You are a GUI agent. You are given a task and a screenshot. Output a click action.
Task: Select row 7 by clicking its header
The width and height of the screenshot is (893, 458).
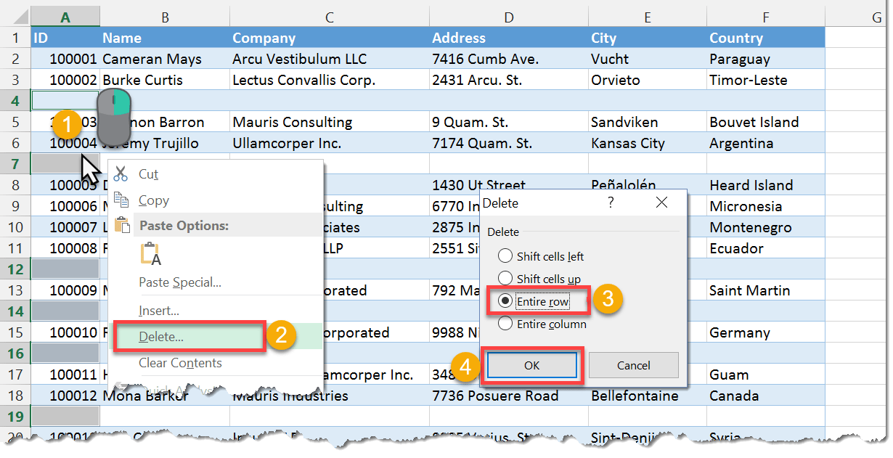click(16, 164)
